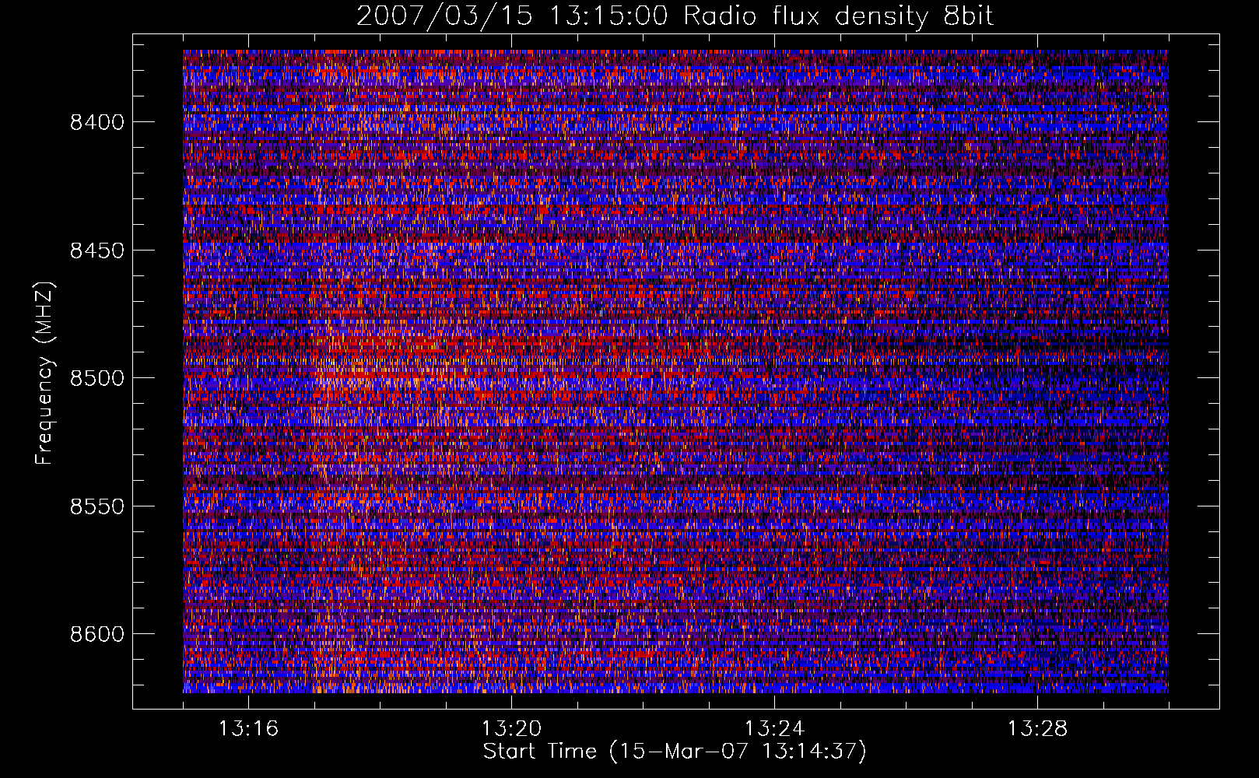This screenshot has width=1259, height=778.
Task: Click the 13:28 time tick label
Action: 1037,729
